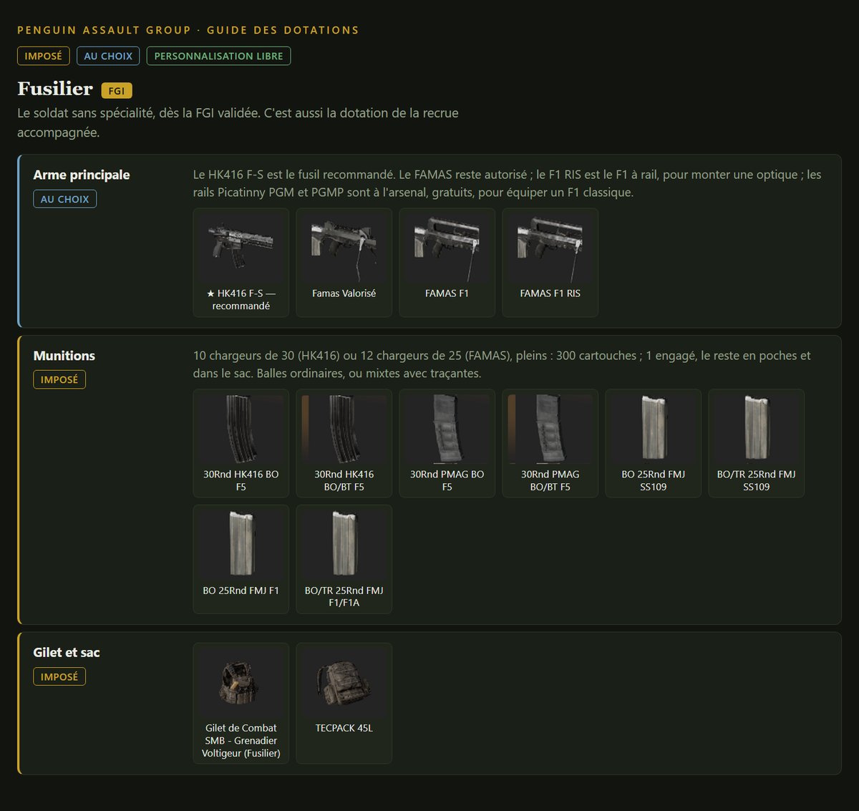Choose the BO 25Rnd FMJ SS109 magazine image
859x811 pixels.
point(654,429)
